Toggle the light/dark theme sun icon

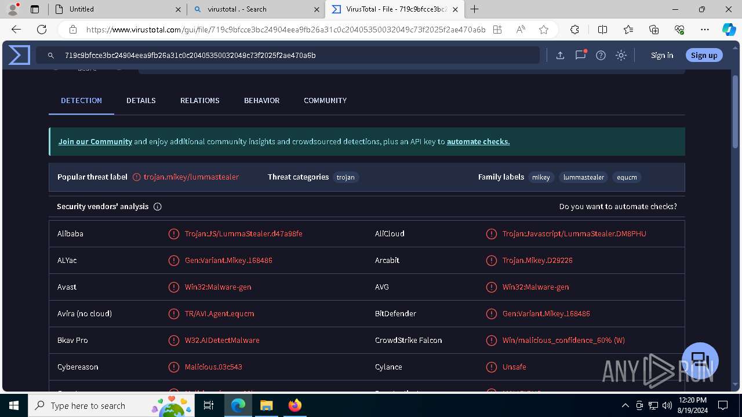click(621, 56)
